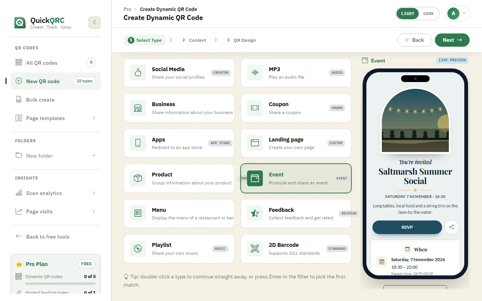482x301 pixels.
Task: Click the MP3 audio waveform icon
Action: 255,73
